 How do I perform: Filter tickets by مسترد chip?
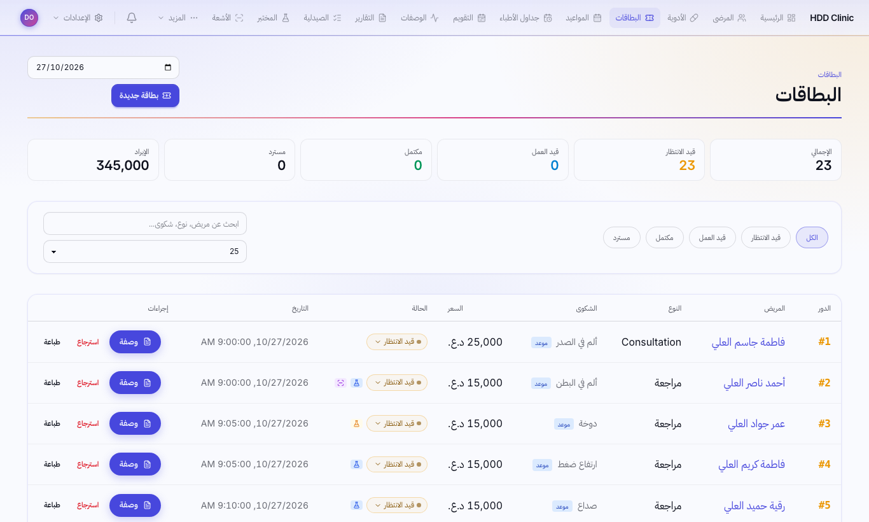click(x=622, y=237)
